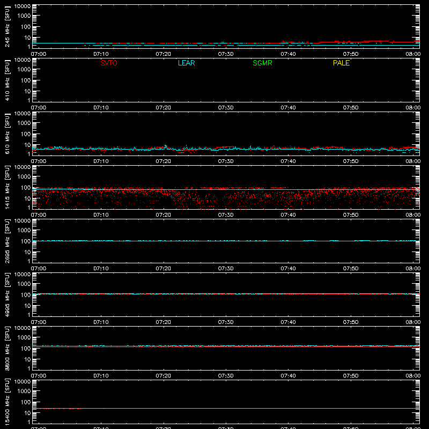Image resolution: width=429 pixels, height=429 pixels.
Task: Click the 10 tick on the 1415 MHz axis
Action: (27, 198)
